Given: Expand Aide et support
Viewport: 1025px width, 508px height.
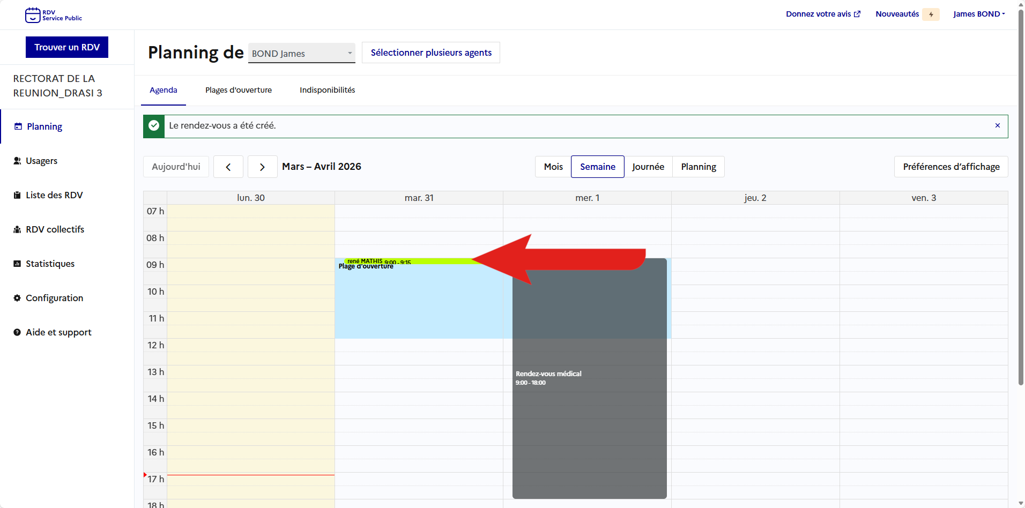Looking at the screenshot, I should pyautogui.click(x=58, y=332).
